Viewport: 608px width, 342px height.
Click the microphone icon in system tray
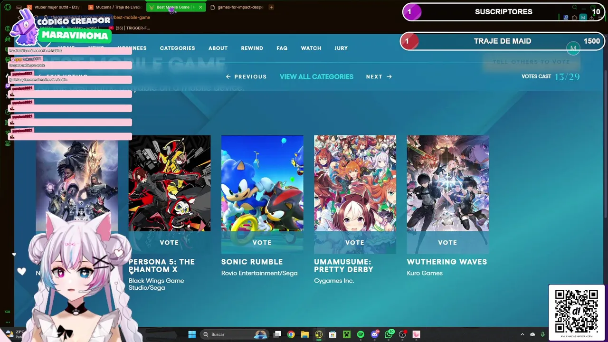click(x=542, y=334)
